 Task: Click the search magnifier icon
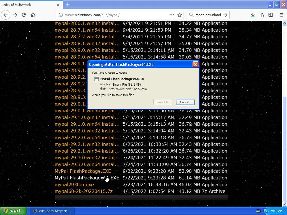[191, 15]
